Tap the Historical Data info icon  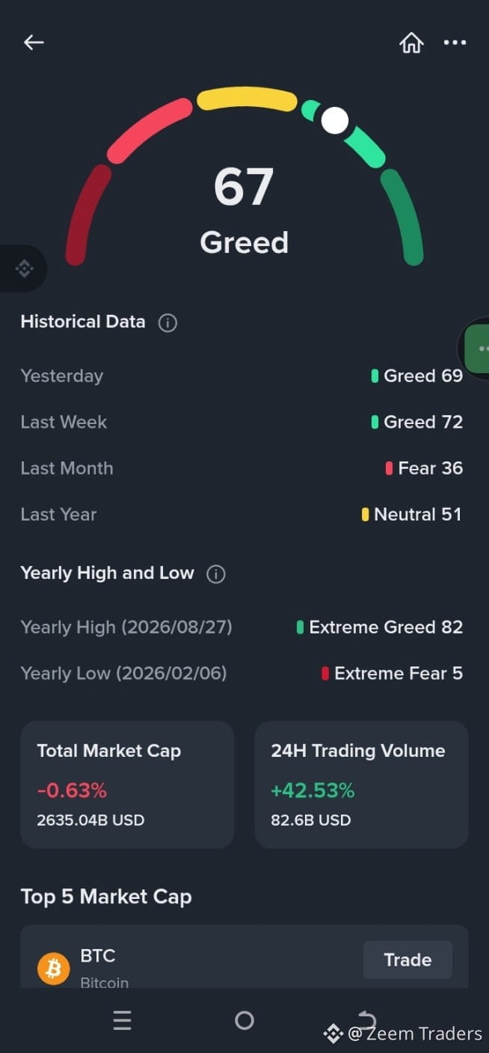coord(167,323)
